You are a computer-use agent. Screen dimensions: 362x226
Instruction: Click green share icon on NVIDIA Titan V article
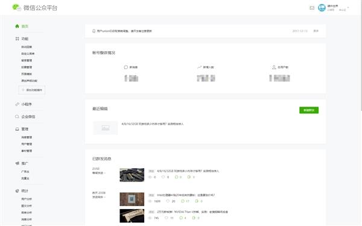coord(194,218)
